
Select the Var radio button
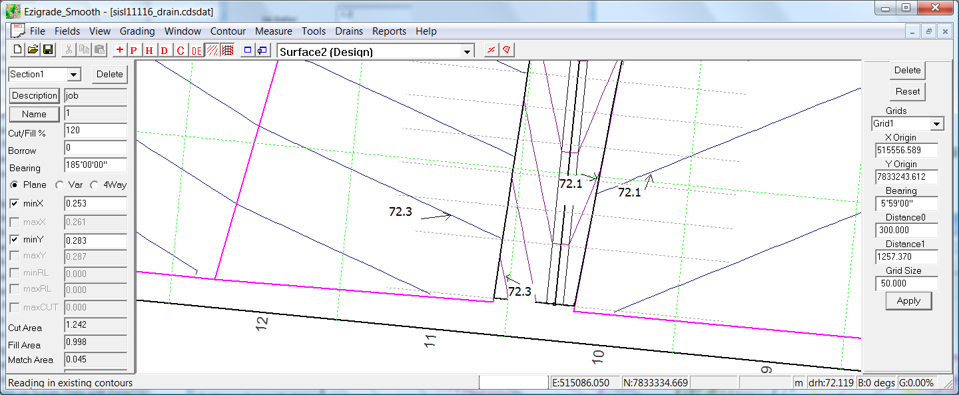pos(60,185)
